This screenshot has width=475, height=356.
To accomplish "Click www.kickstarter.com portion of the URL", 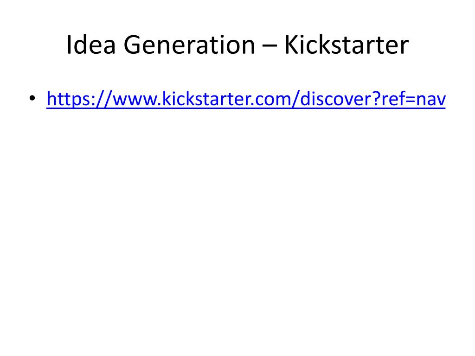I will pos(202,99).
